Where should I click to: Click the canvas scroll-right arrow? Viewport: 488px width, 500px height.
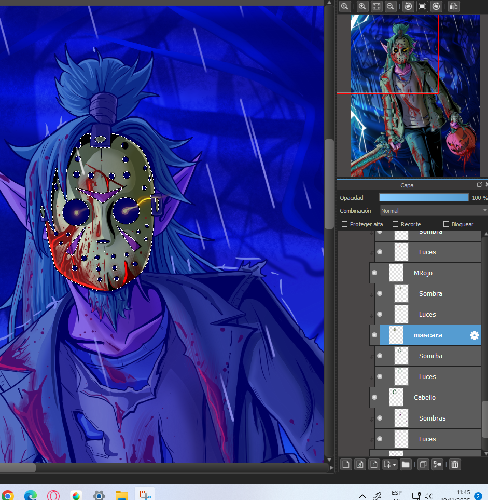click(x=331, y=468)
